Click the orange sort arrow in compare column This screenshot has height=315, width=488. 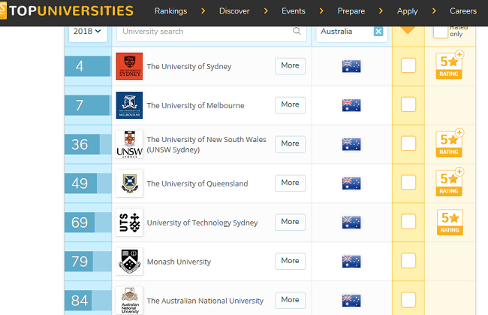(408, 30)
